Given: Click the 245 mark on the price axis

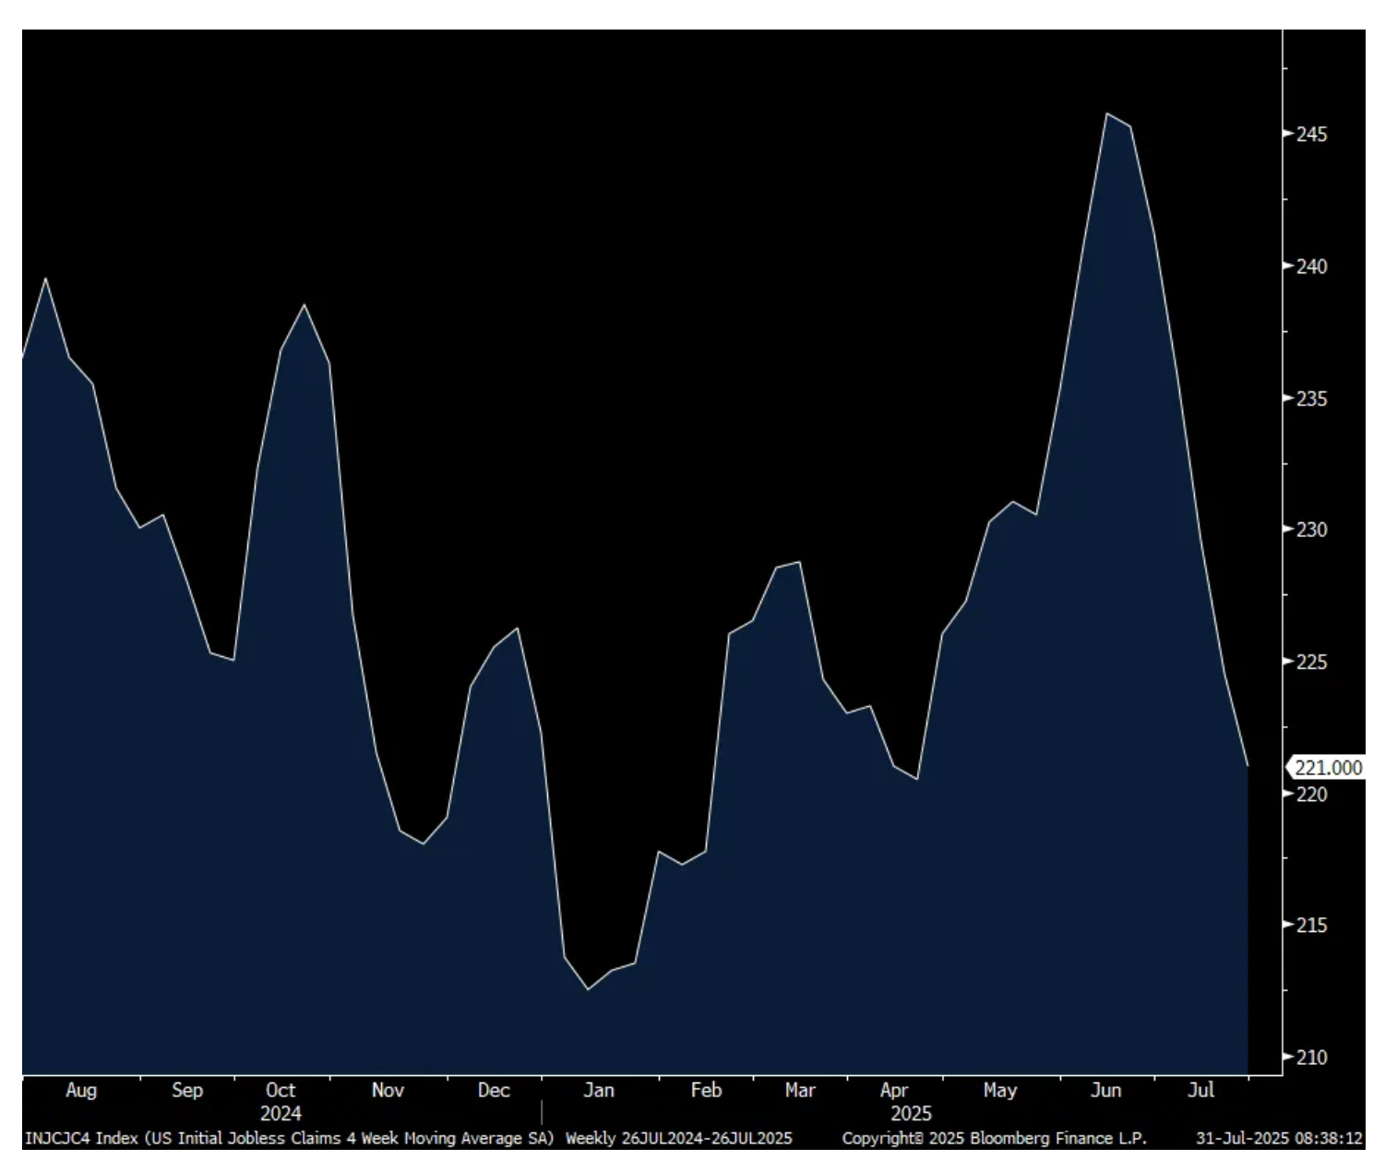Looking at the screenshot, I should [x=1311, y=135].
